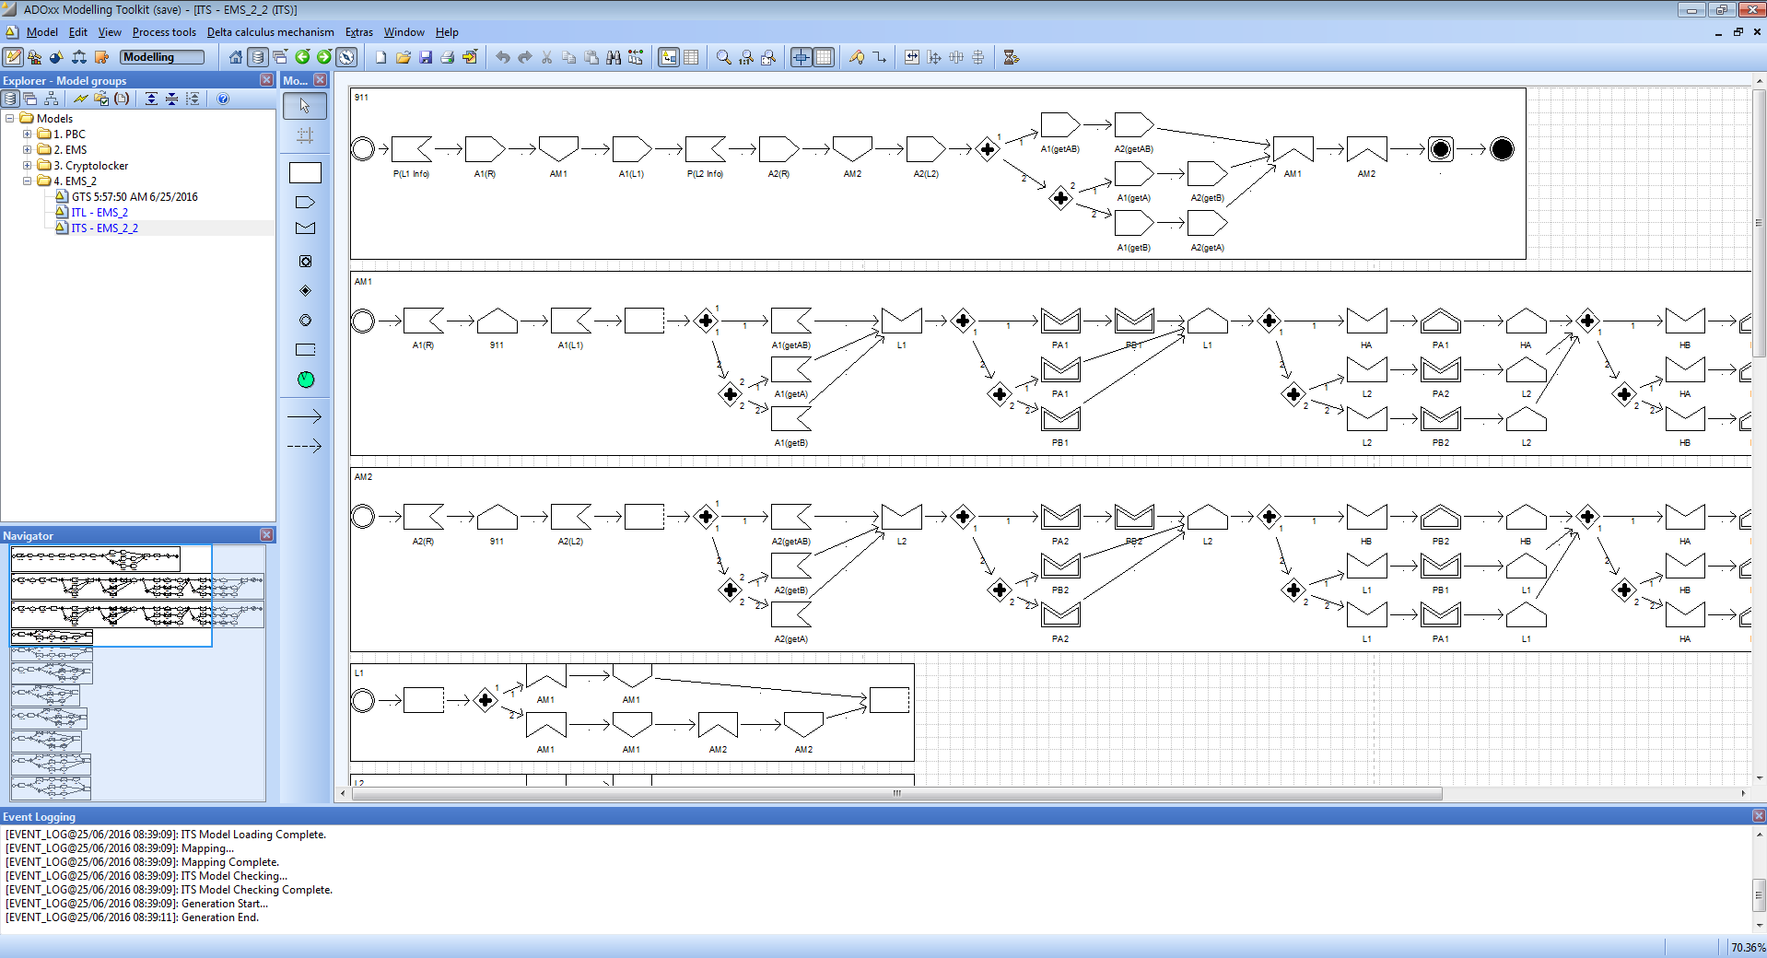Expand the 1. PBC model group
This screenshot has height=958, width=1767.
coord(27,134)
